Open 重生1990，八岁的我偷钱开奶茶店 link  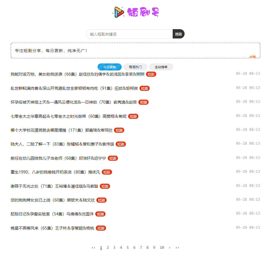[x=55, y=172]
